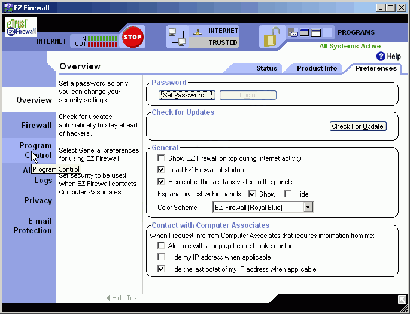Image resolution: width=410 pixels, height=314 pixels.
Task: Enable Hide my IP address when applicable
Action: [161, 257]
